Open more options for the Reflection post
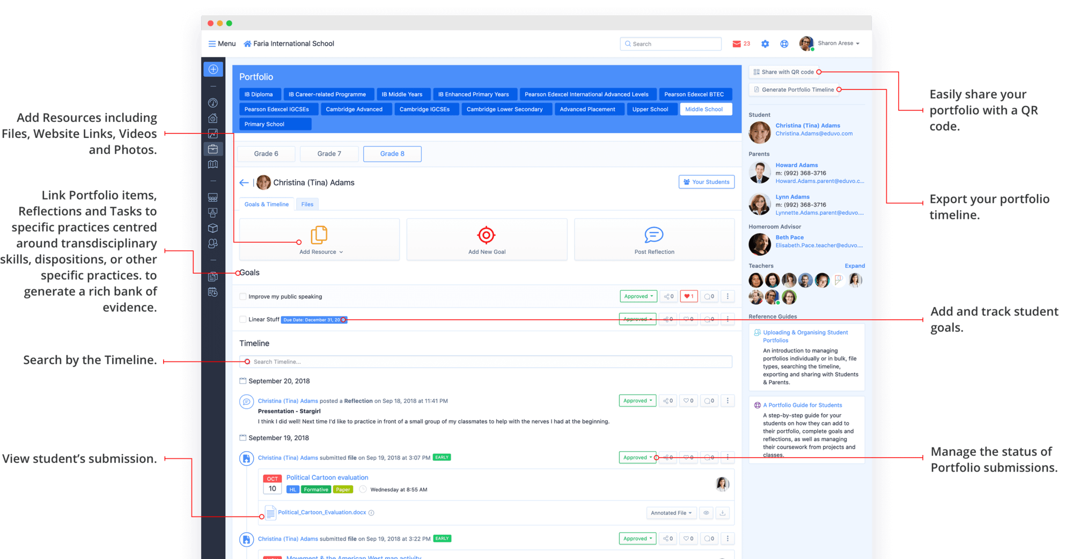The height and width of the screenshot is (559, 1073). click(727, 401)
